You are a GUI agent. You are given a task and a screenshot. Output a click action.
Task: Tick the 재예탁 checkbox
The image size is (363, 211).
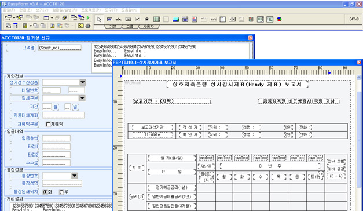click(x=48, y=124)
